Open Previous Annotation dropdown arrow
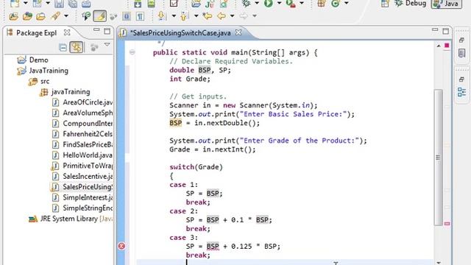Screen dimensions: 471x265 pos(196,16)
